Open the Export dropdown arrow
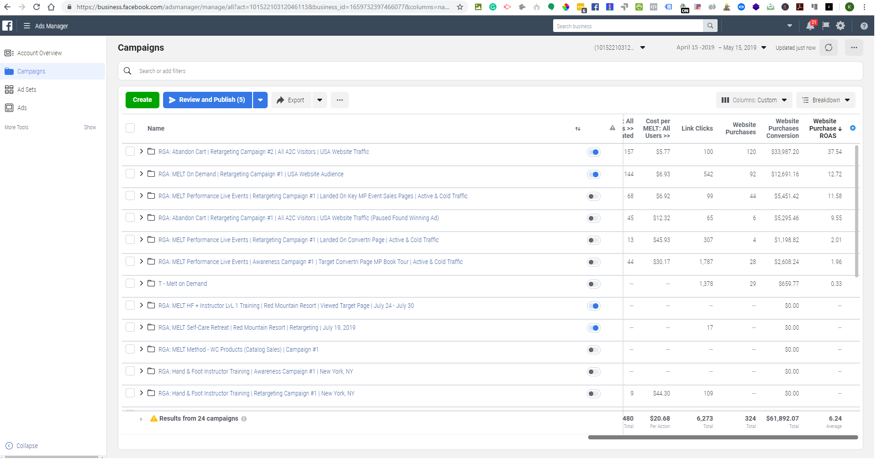The image size is (877, 475). click(320, 100)
